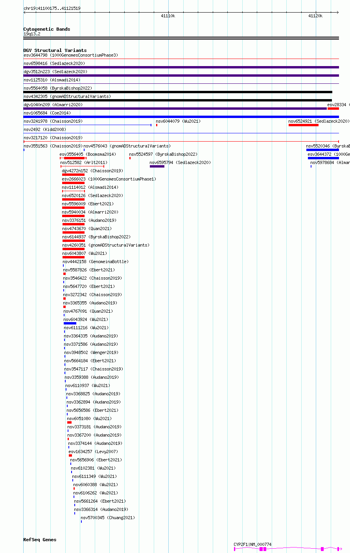350x553 pixels.
Task: Click variant nsv5587826 (Ebert2021)
Action: click(x=89, y=270)
